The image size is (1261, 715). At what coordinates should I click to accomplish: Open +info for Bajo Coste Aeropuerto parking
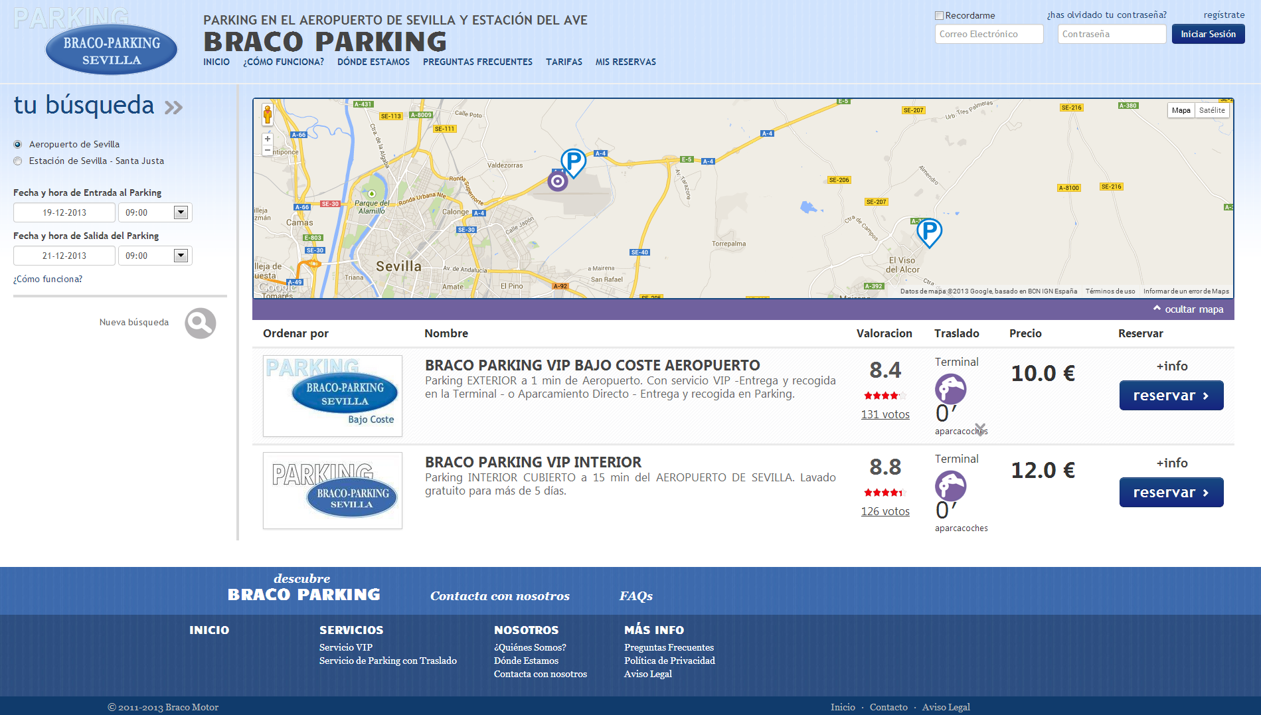tap(1172, 366)
